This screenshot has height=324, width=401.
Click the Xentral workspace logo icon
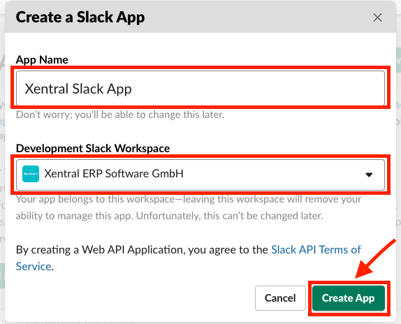coord(31,174)
